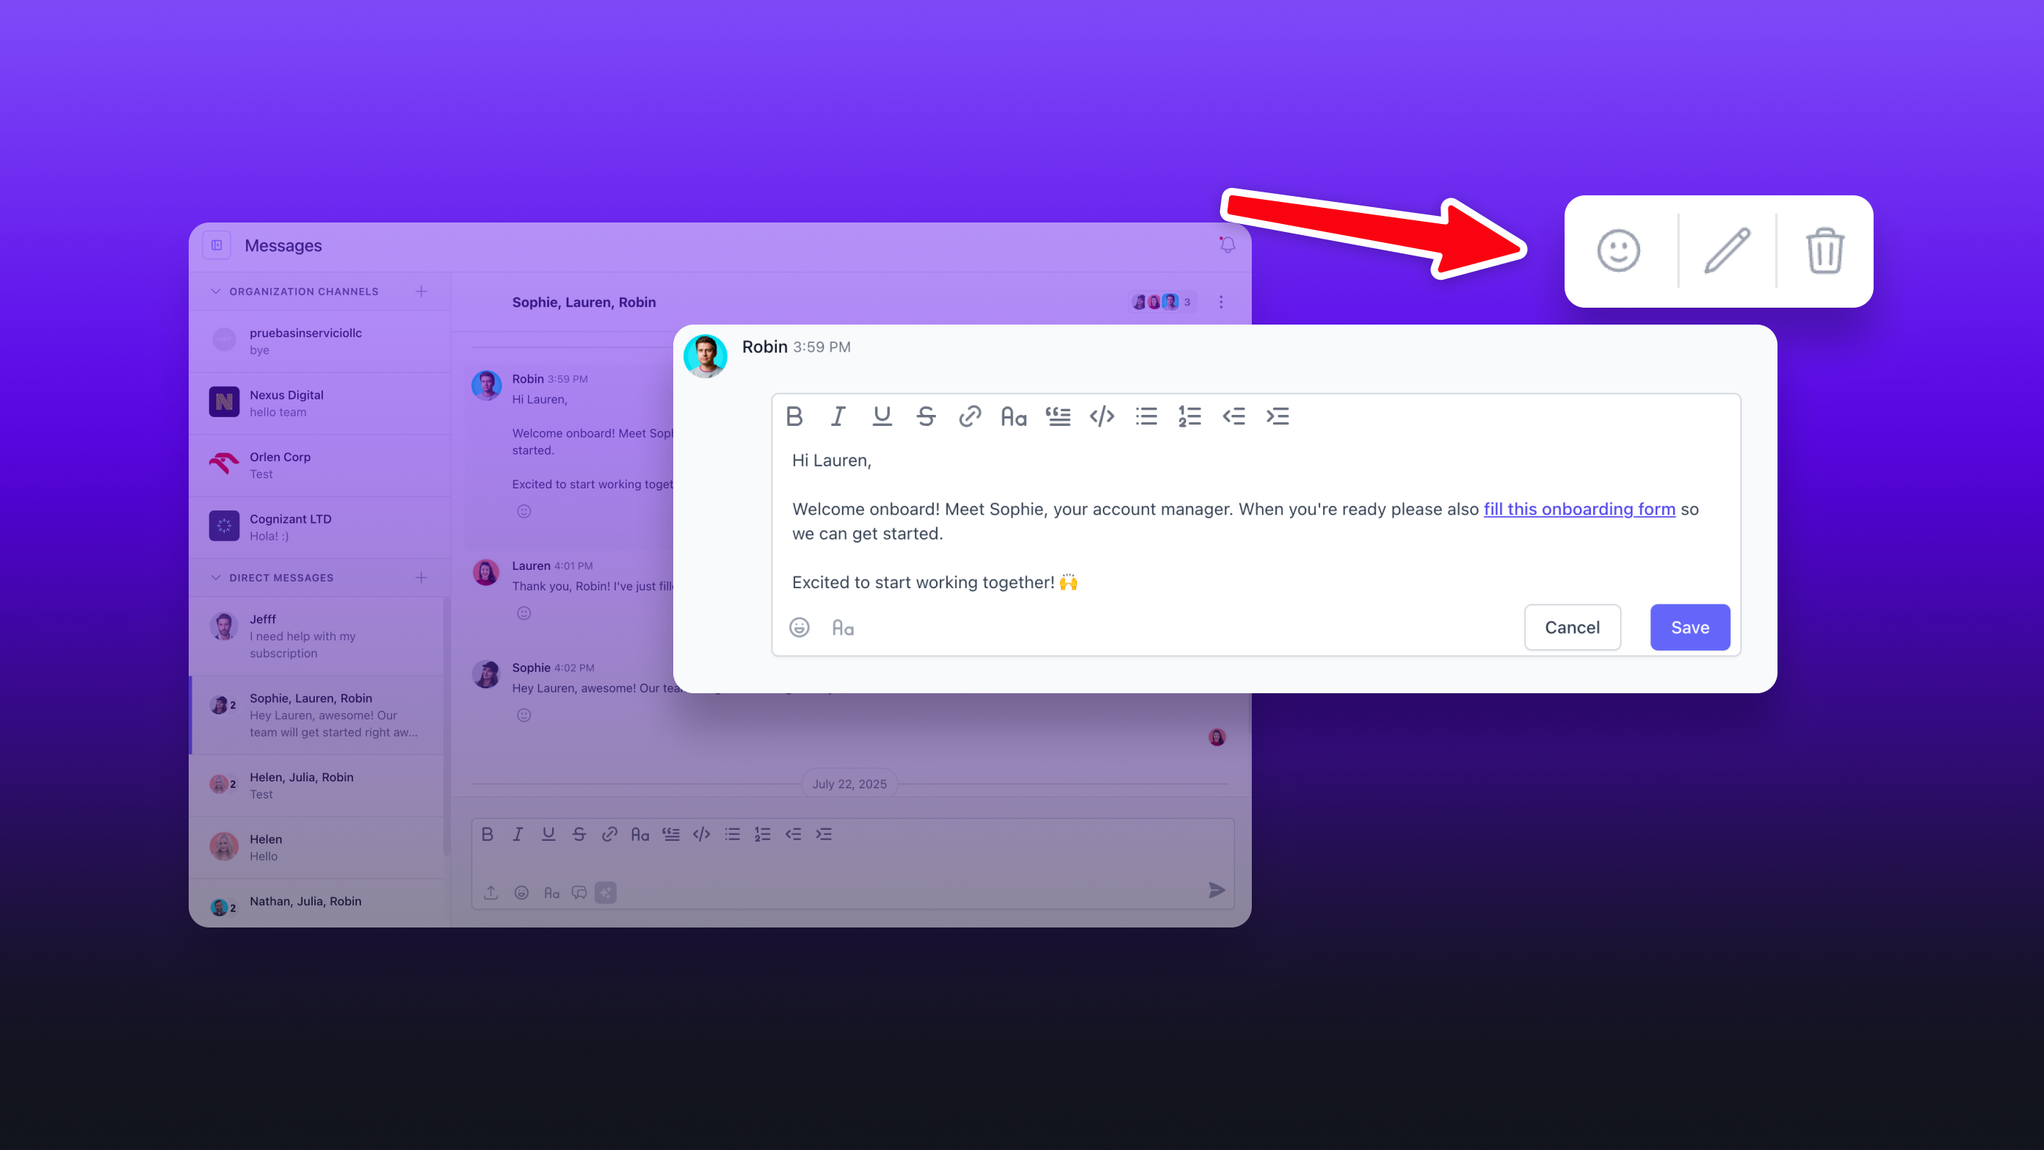Open the fill this onboarding form link
This screenshot has height=1150, width=2044.
[x=1579, y=509]
